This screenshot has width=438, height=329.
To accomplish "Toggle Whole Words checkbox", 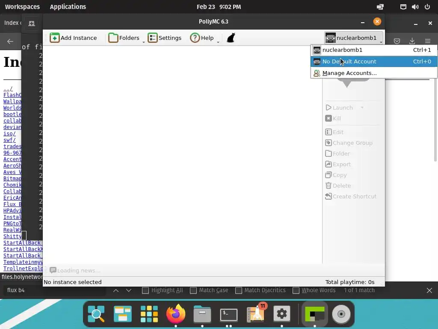I will [296, 290].
